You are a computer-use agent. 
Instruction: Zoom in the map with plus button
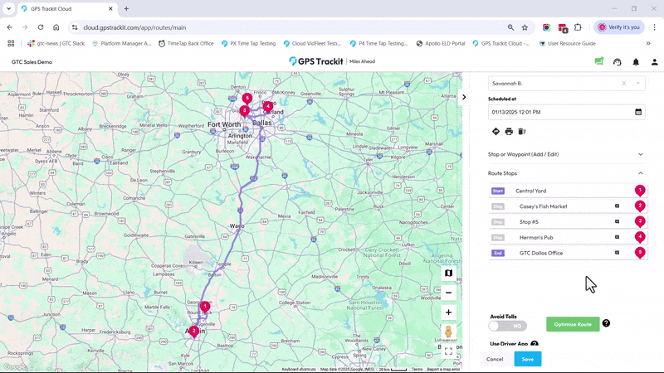[x=448, y=312]
